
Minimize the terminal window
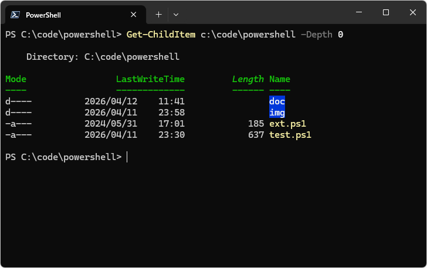[359, 12]
